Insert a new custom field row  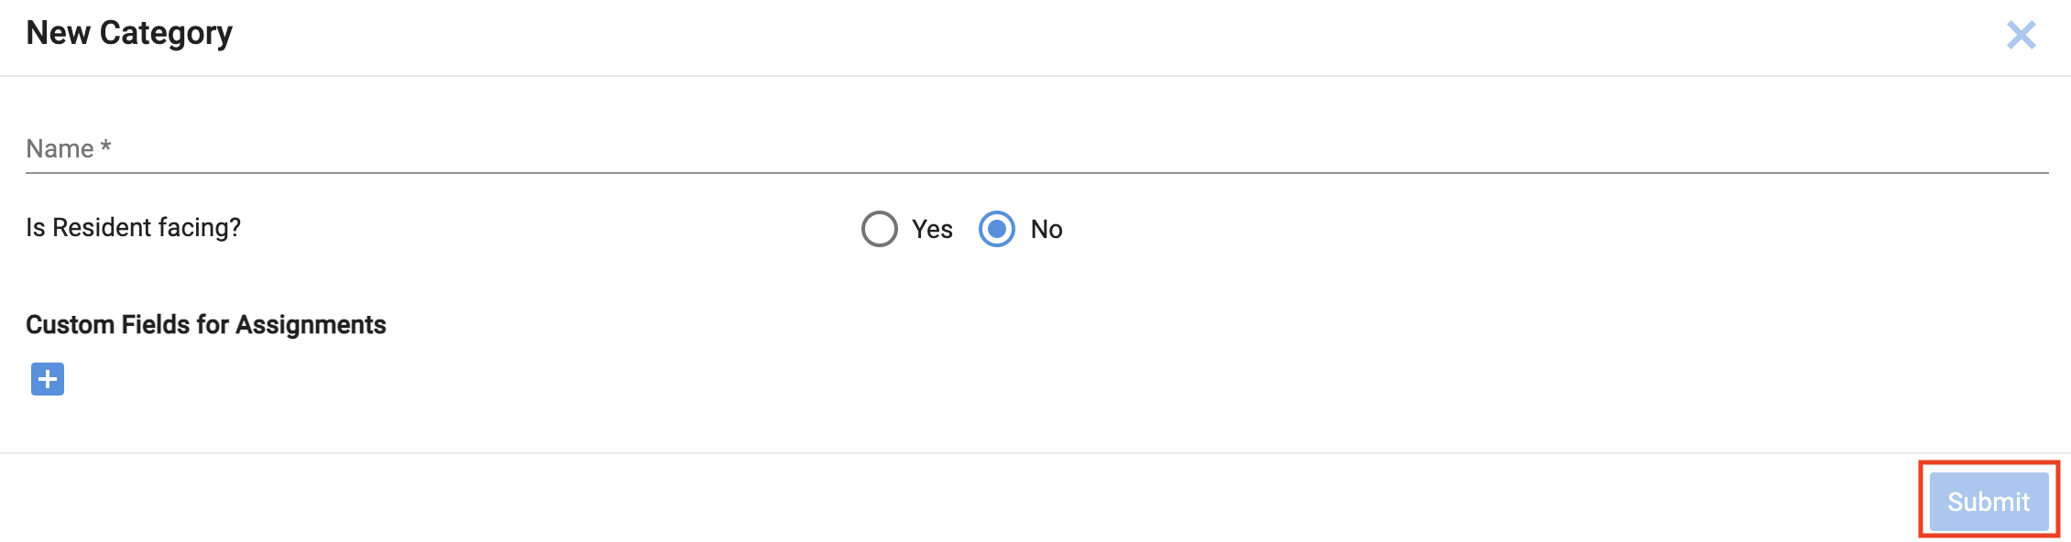(48, 379)
